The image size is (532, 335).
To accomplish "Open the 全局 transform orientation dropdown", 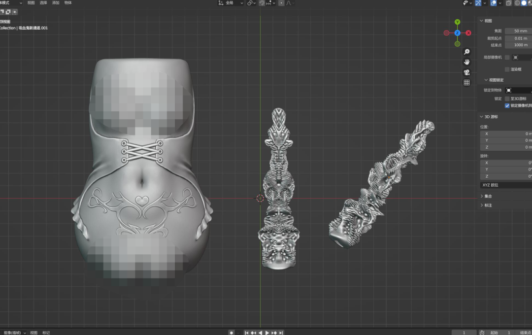I will click(x=232, y=3).
